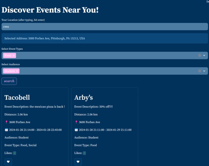Image resolution: width=209 pixels, height=166 pixels.
Task: Click 'Discover Events Near You!' heading
Action: [x=50, y=10]
